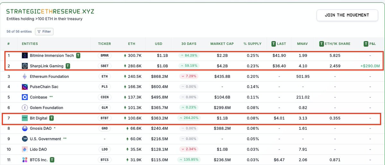Click the BTCS Inc. logo icon

(25, 160)
